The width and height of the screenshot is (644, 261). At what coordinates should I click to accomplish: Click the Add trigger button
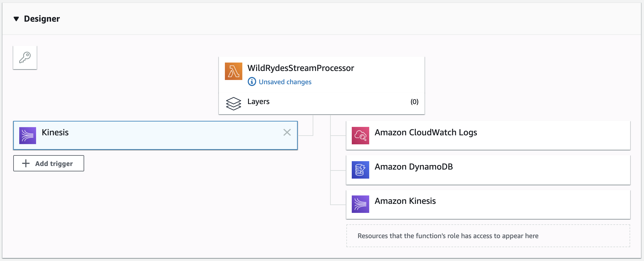coord(49,163)
